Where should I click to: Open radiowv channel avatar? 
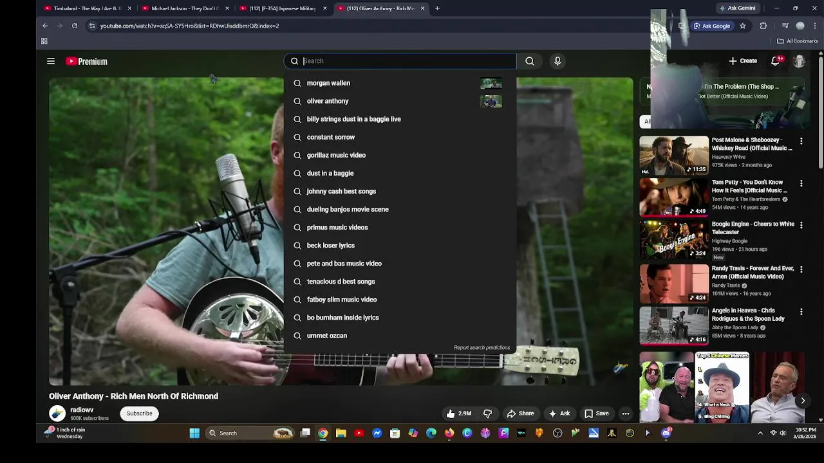click(57, 413)
